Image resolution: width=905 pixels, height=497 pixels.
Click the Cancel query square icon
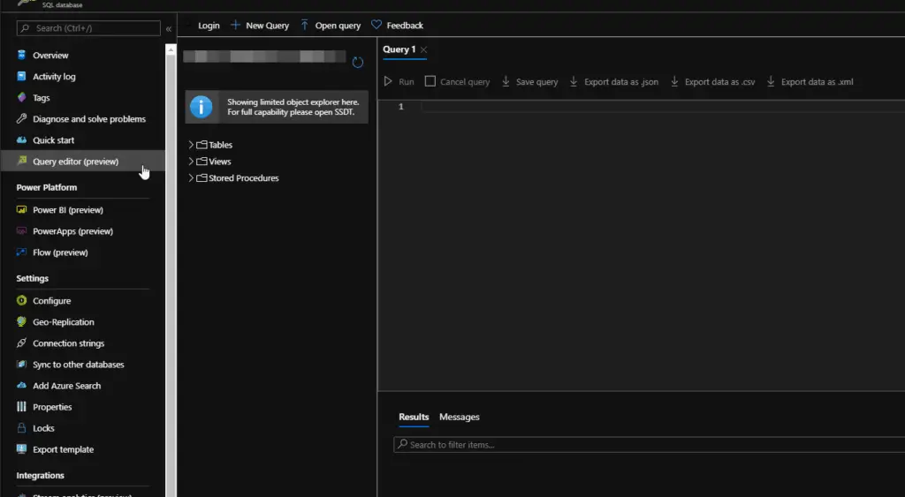pos(430,81)
